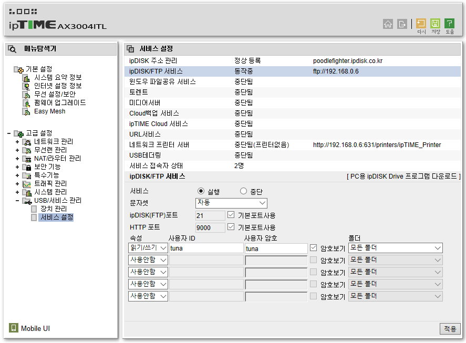Screen dimensions: 466x343
Task: Click the 적용 apply button
Action: (450, 329)
